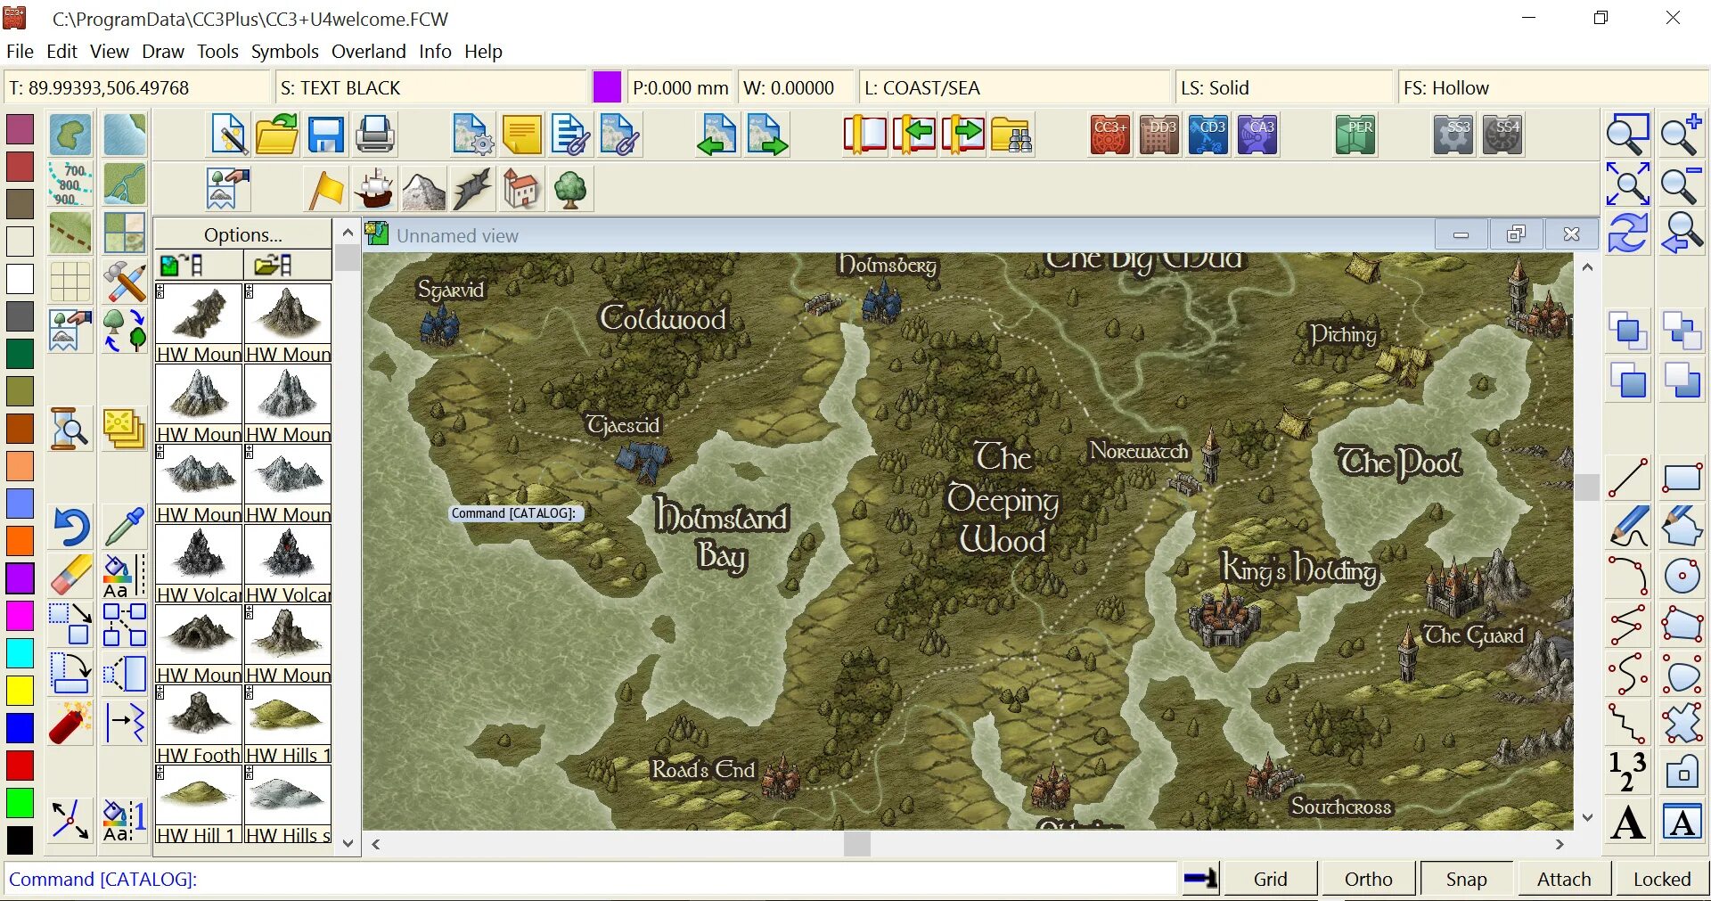1711x901 pixels.
Task: Click the W: 0.00000 width indicator
Action: pos(795,88)
